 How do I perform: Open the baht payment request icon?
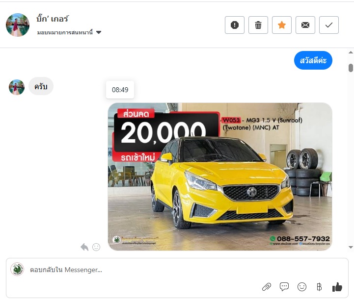pyautogui.click(x=319, y=287)
